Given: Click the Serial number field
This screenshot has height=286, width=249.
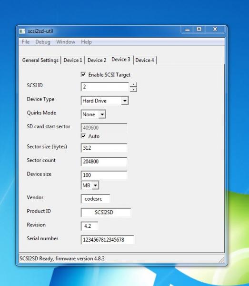Looking at the screenshot, I should point(108,240).
